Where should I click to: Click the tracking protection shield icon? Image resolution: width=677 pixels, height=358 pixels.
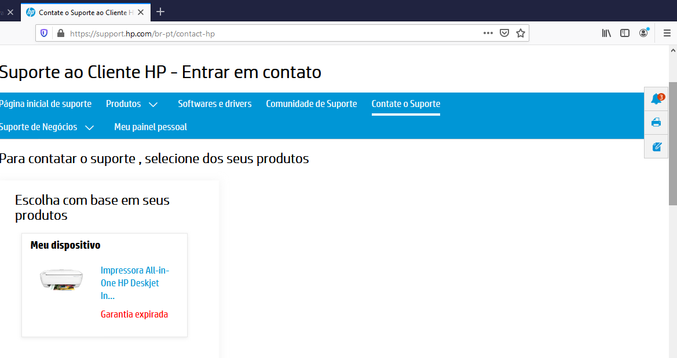point(44,33)
